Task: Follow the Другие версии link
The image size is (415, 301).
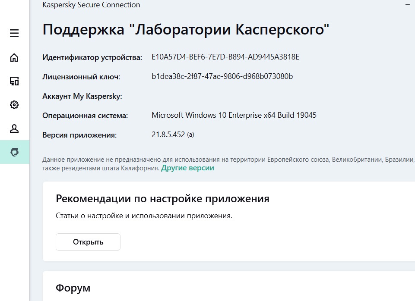Action: pos(188,168)
